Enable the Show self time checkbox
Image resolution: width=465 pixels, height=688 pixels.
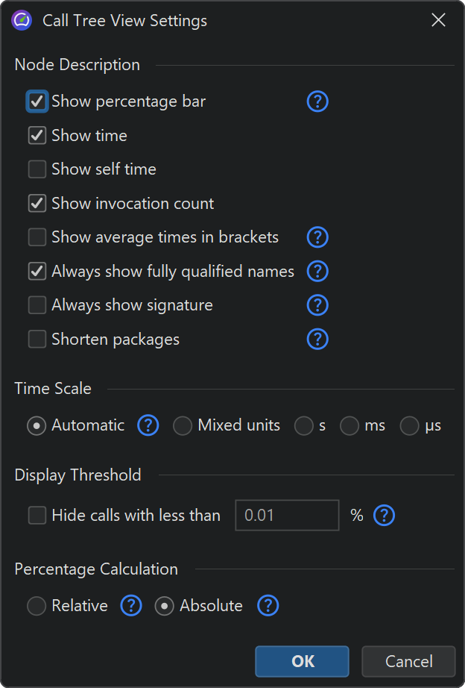point(37,169)
